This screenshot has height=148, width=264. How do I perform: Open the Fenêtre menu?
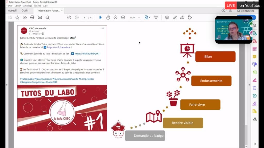click(38, 6)
